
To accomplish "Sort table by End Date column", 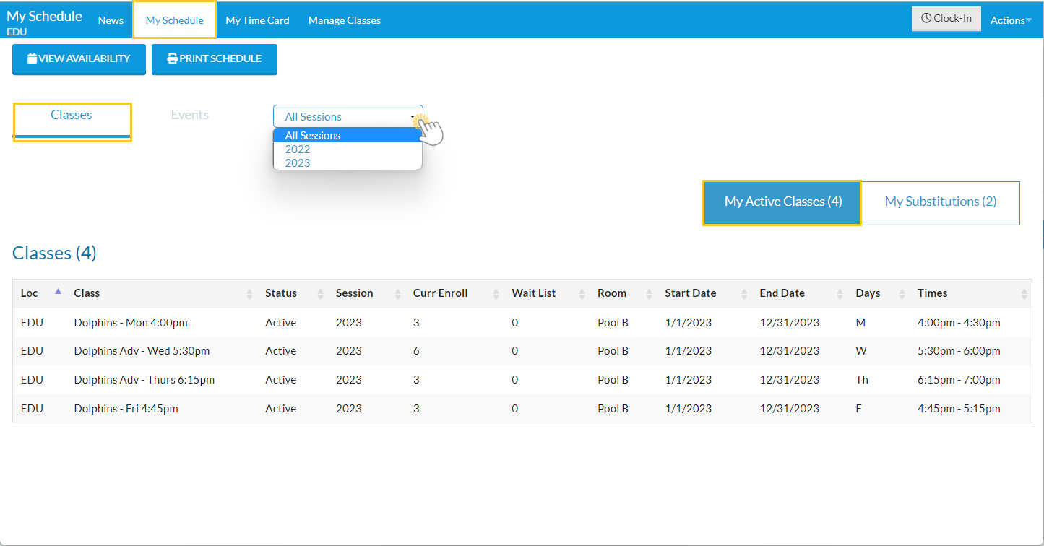I will click(800, 293).
